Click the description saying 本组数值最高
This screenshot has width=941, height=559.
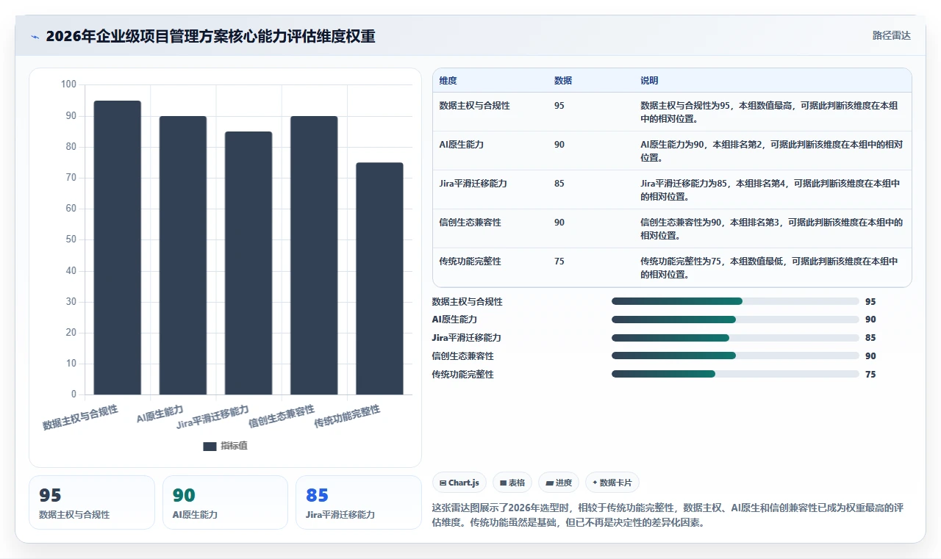coord(769,112)
